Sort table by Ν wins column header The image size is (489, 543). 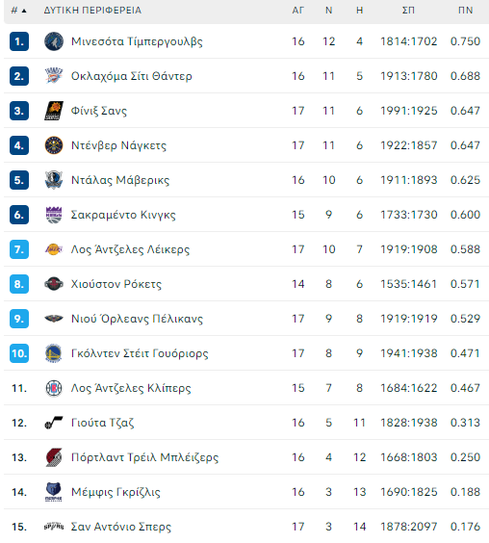tap(328, 11)
